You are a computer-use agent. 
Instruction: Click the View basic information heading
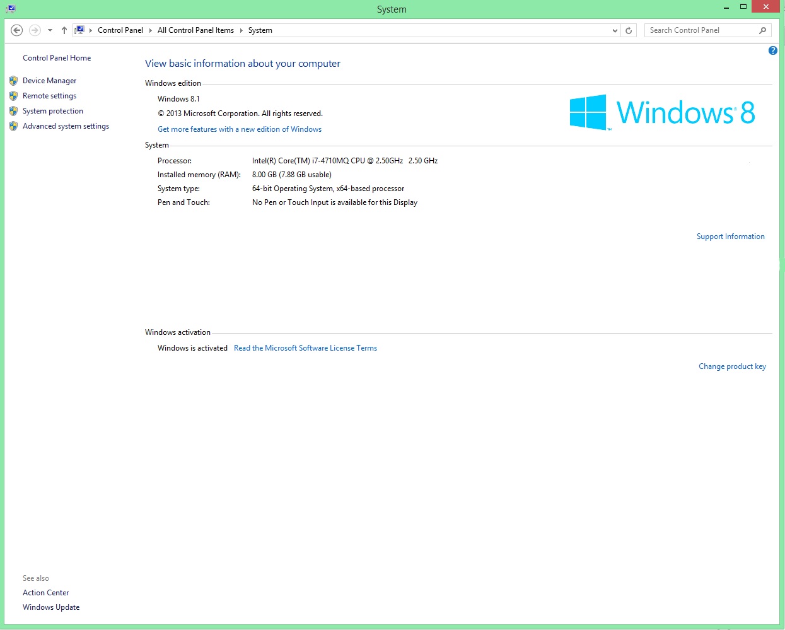coord(243,64)
